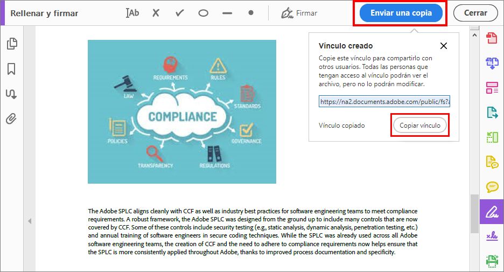Click the 'Vínculo creado' heading

coord(346,46)
